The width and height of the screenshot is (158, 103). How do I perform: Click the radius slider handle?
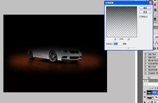(x=128, y=48)
